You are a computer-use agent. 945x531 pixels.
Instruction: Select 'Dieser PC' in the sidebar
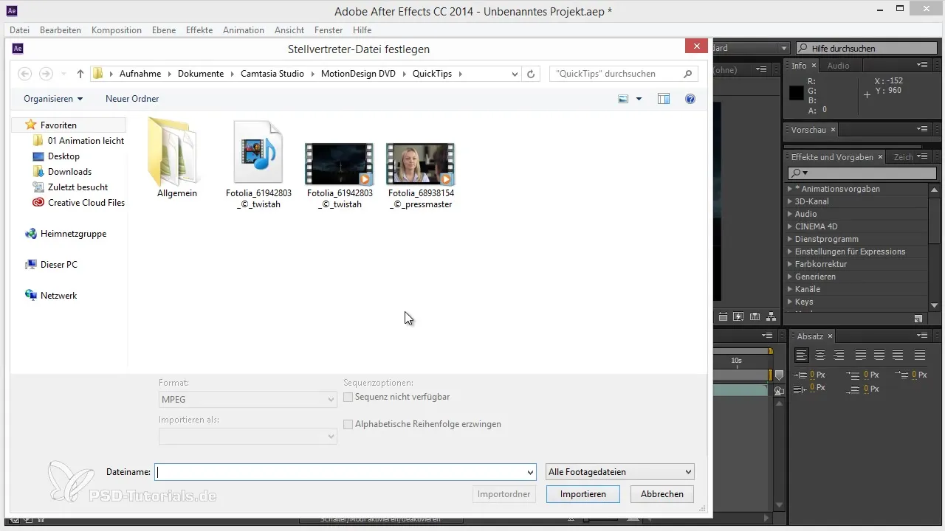point(58,265)
